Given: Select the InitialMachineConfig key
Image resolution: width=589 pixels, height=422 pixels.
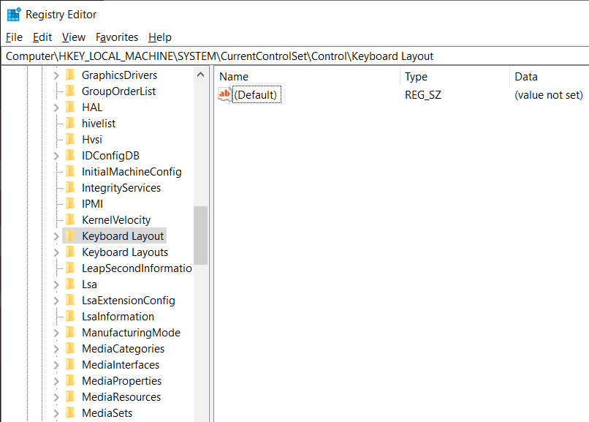Looking at the screenshot, I should (132, 172).
